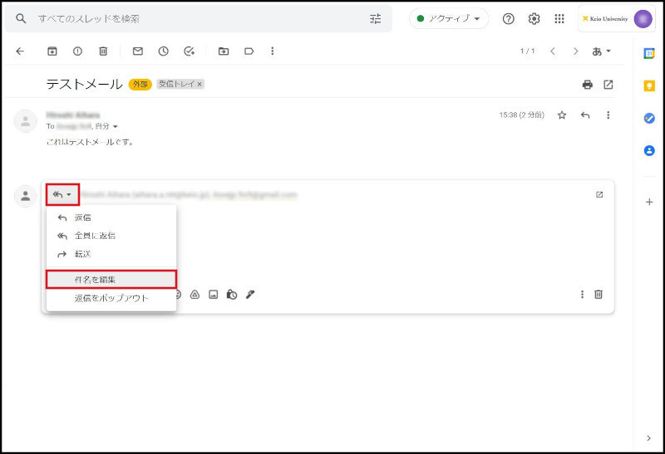Go back to inbox with back arrow
This screenshot has width=665, height=454.
20,51
